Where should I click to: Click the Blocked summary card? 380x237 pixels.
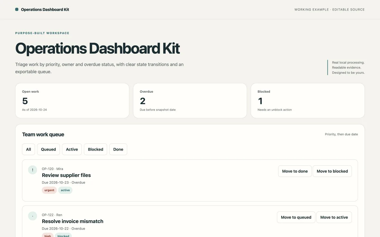pos(308,101)
